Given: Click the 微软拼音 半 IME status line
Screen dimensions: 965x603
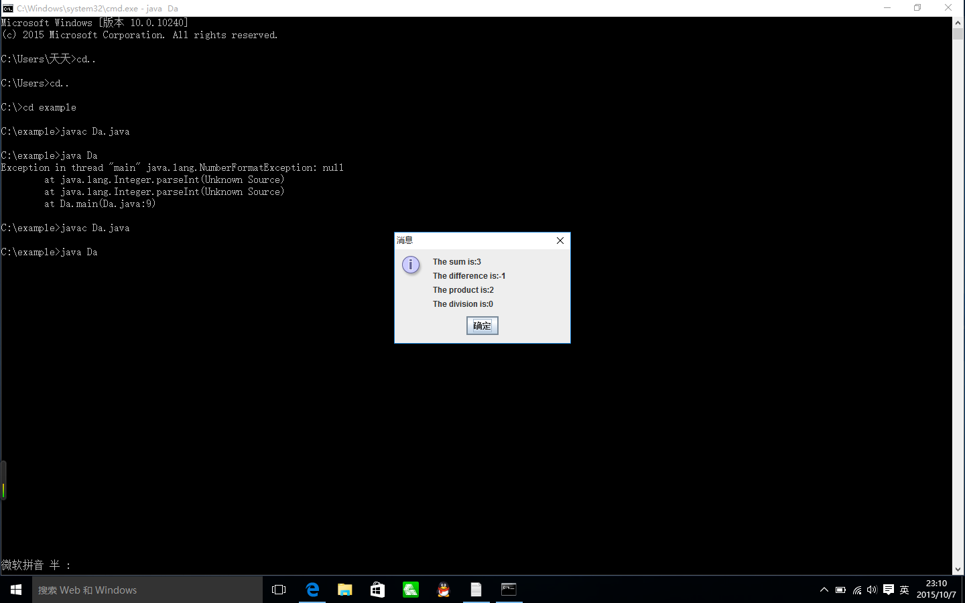Looking at the screenshot, I should click(36, 565).
